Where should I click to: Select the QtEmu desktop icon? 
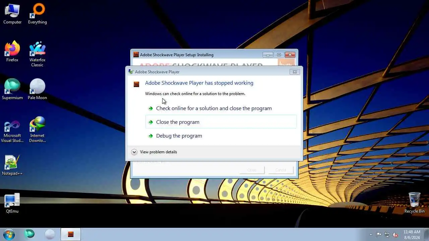[12, 203]
